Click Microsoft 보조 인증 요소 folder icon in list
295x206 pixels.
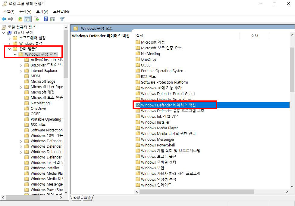coord(138,48)
